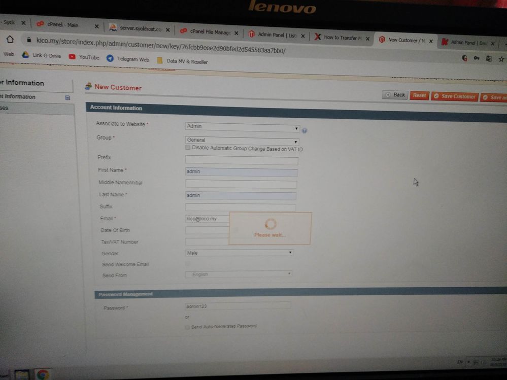Switch to the How to Transfer tab
Viewport: 507px width, 380px height.
[x=341, y=38]
